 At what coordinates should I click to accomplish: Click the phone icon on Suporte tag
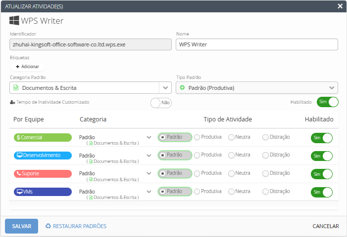(x=19, y=173)
